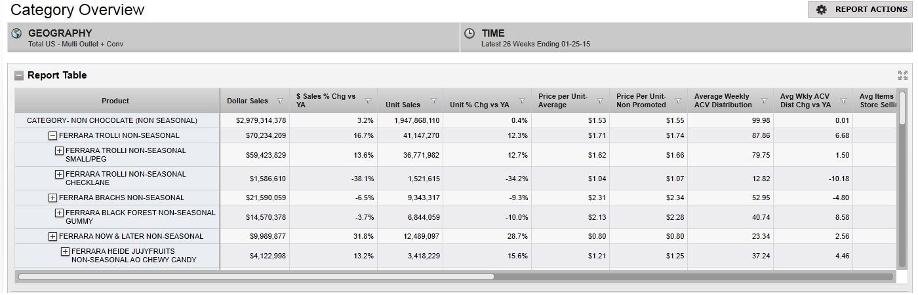Click the Product column header
The height and width of the screenshot is (295, 918).
click(x=116, y=101)
